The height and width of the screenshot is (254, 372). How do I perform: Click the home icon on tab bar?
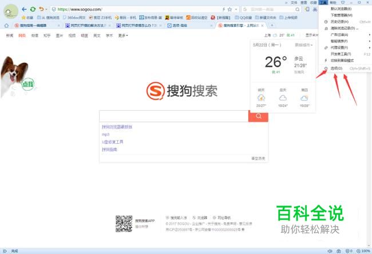(6, 25)
